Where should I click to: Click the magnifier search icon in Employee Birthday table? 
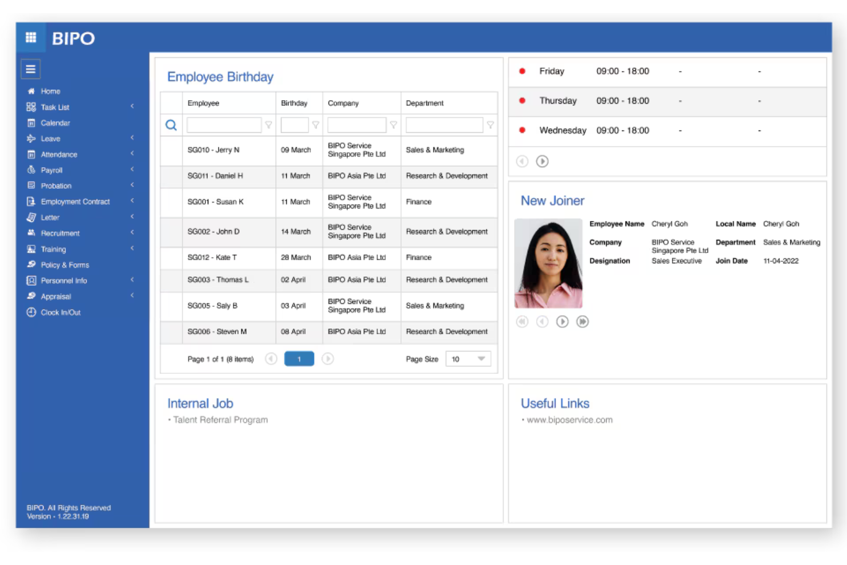tap(171, 125)
